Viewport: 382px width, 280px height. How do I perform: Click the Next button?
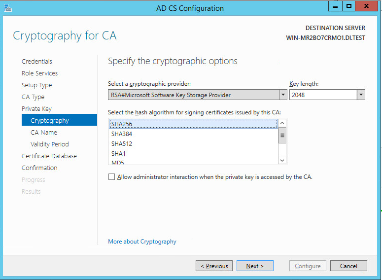(255, 266)
